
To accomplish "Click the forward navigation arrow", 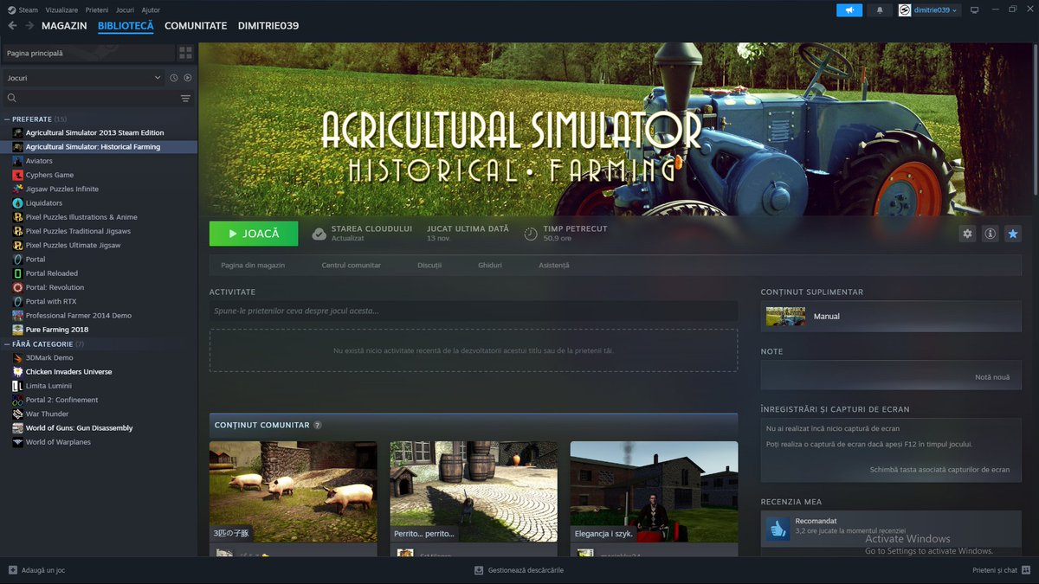I will point(29,26).
